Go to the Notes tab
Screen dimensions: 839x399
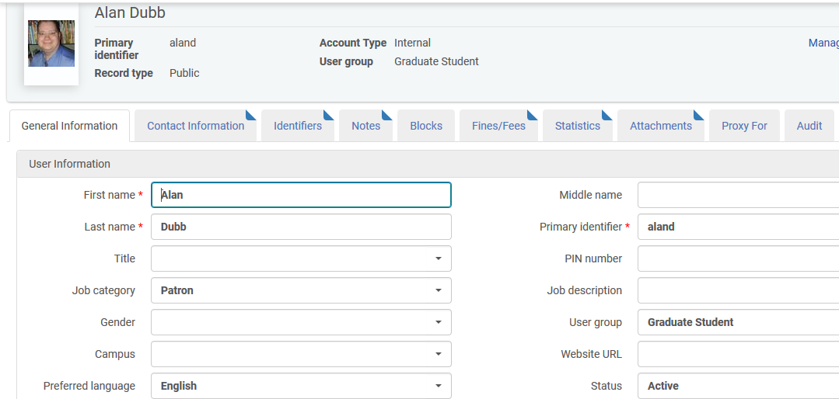tap(365, 126)
